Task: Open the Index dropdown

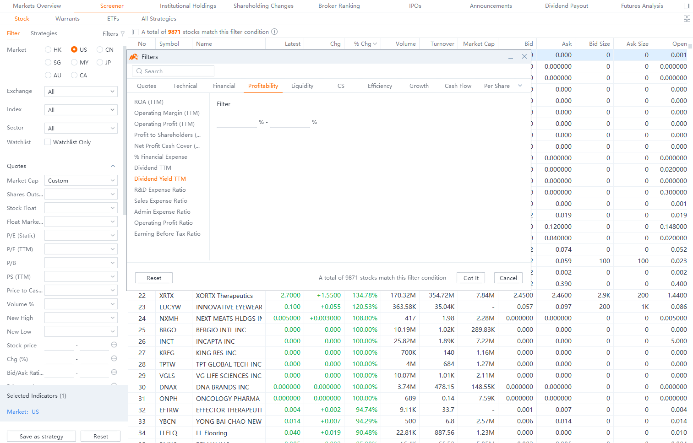Action: 81,110
